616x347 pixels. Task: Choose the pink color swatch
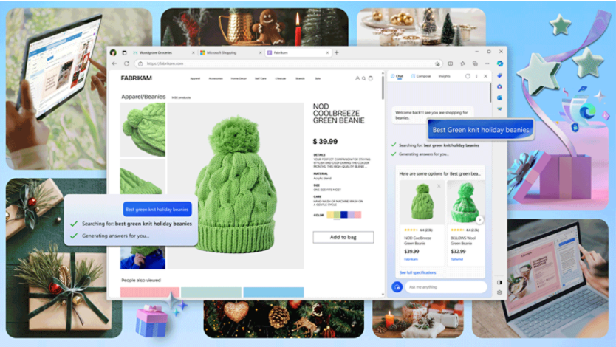(357, 215)
